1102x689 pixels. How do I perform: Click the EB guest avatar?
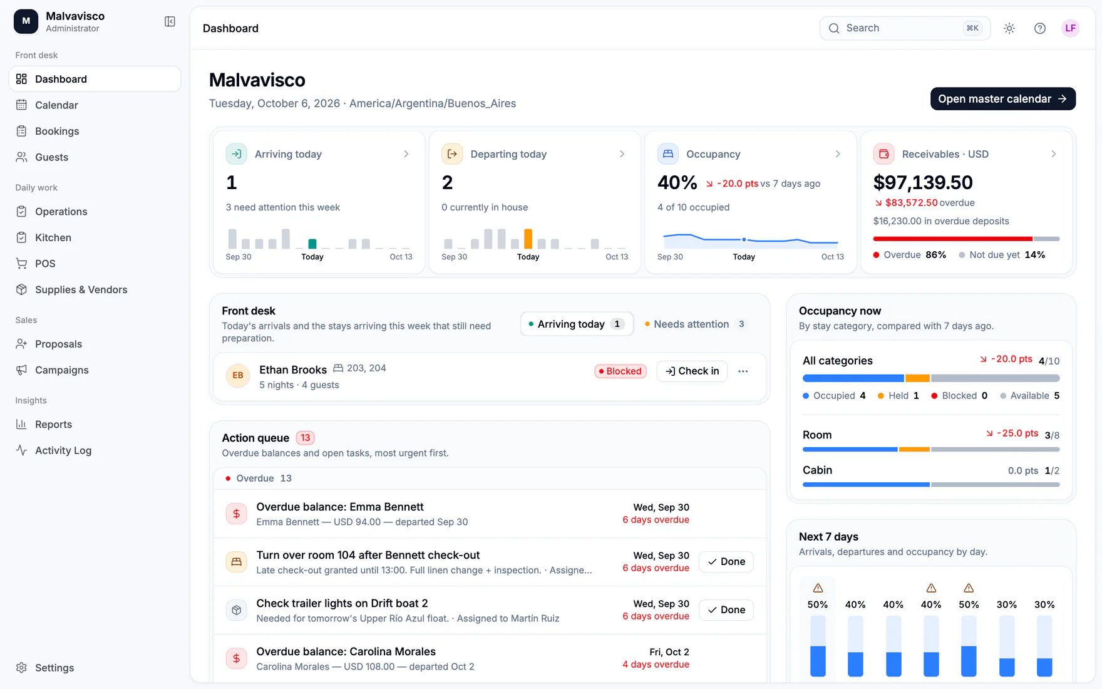(238, 376)
